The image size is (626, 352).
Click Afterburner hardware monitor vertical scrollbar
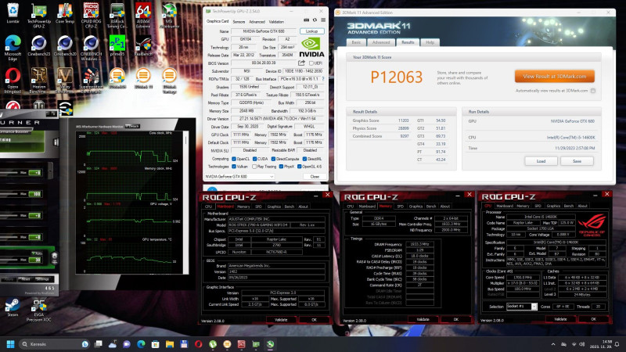tap(185, 202)
